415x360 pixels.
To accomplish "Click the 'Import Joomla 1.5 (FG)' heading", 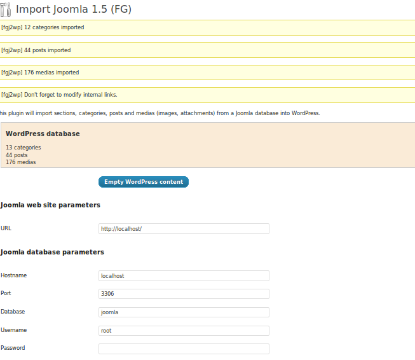I will [x=74, y=10].
